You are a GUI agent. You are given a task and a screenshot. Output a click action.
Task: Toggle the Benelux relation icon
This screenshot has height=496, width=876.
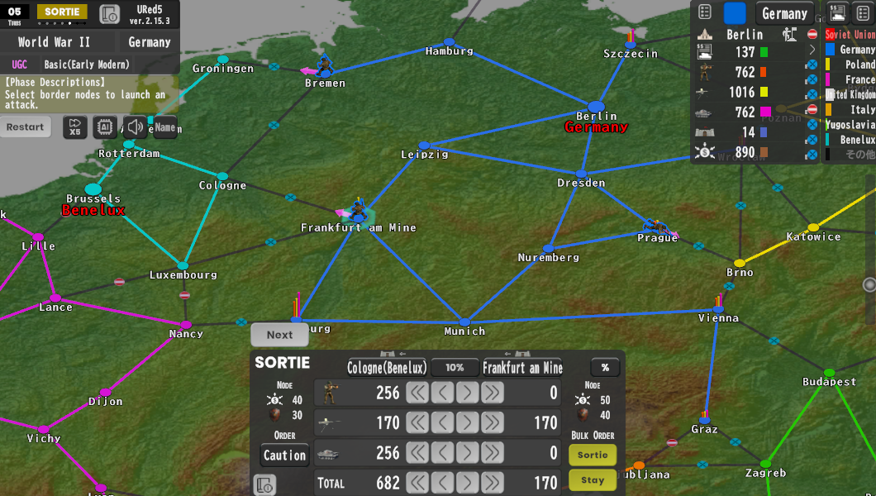pyautogui.click(x=812, y=140)
